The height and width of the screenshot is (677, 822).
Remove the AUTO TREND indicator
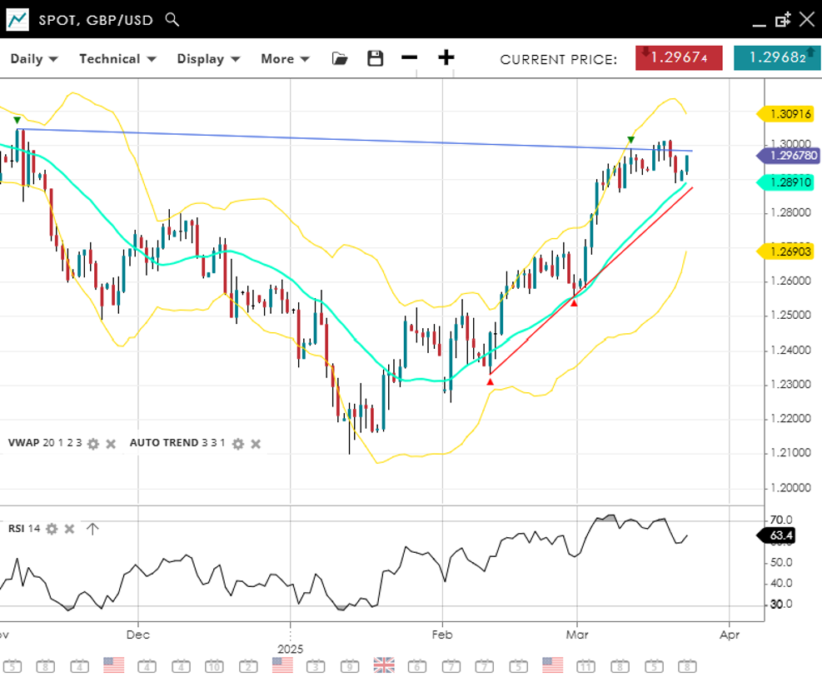pyautogui.click(x=256, y=444)
